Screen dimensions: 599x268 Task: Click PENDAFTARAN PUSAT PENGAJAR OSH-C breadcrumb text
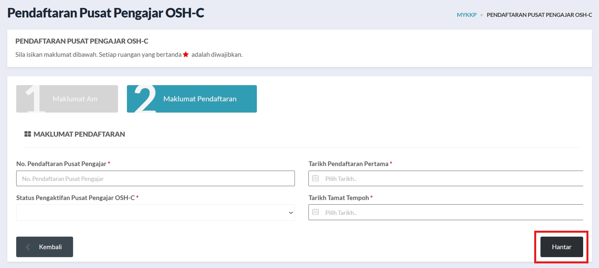[x=539, y=15]
